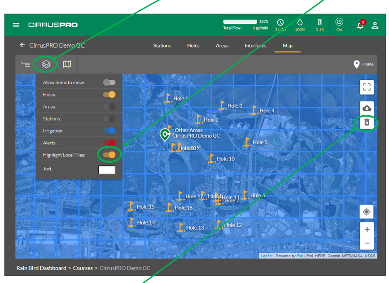Click CirrusPRO Demo GC breadcrumb
Viewport: 389px width, 283px height.
coord(125,268)
